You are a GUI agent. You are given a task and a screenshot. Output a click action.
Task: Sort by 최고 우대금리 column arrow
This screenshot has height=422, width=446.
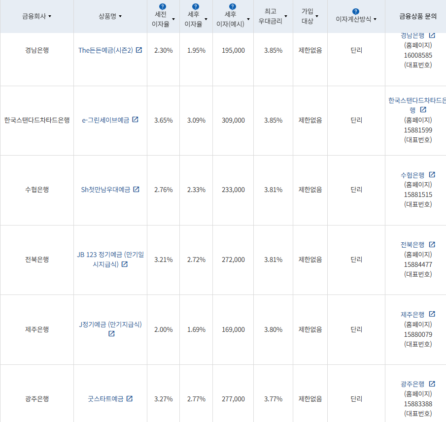click(x=286, y=16)
